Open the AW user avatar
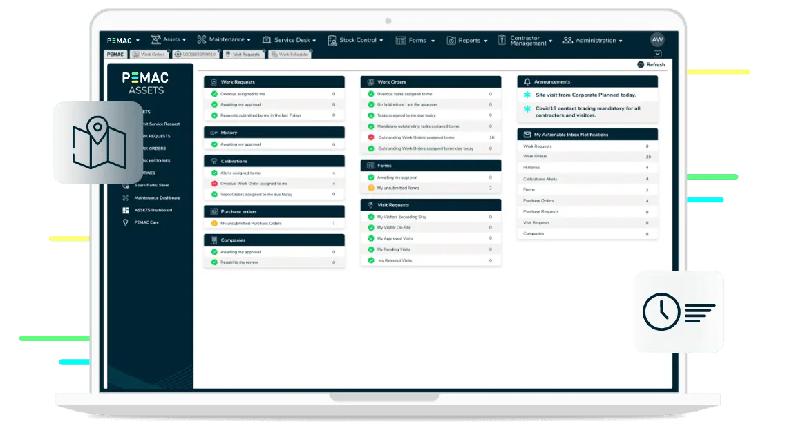 point(657,39)
